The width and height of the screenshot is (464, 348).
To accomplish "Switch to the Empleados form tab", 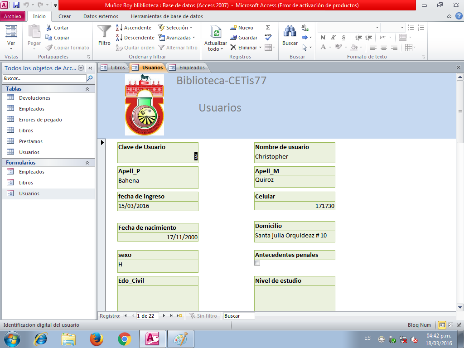I will [x=188, y=68].
